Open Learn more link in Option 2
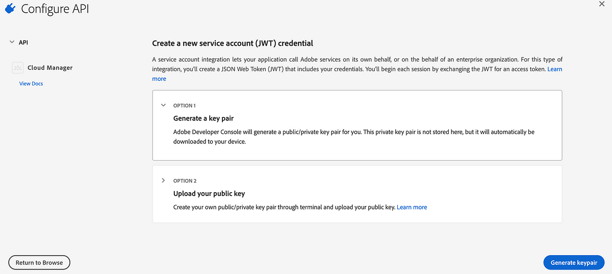Viewport: 612px width, 274px height. [x=412, y=207]
